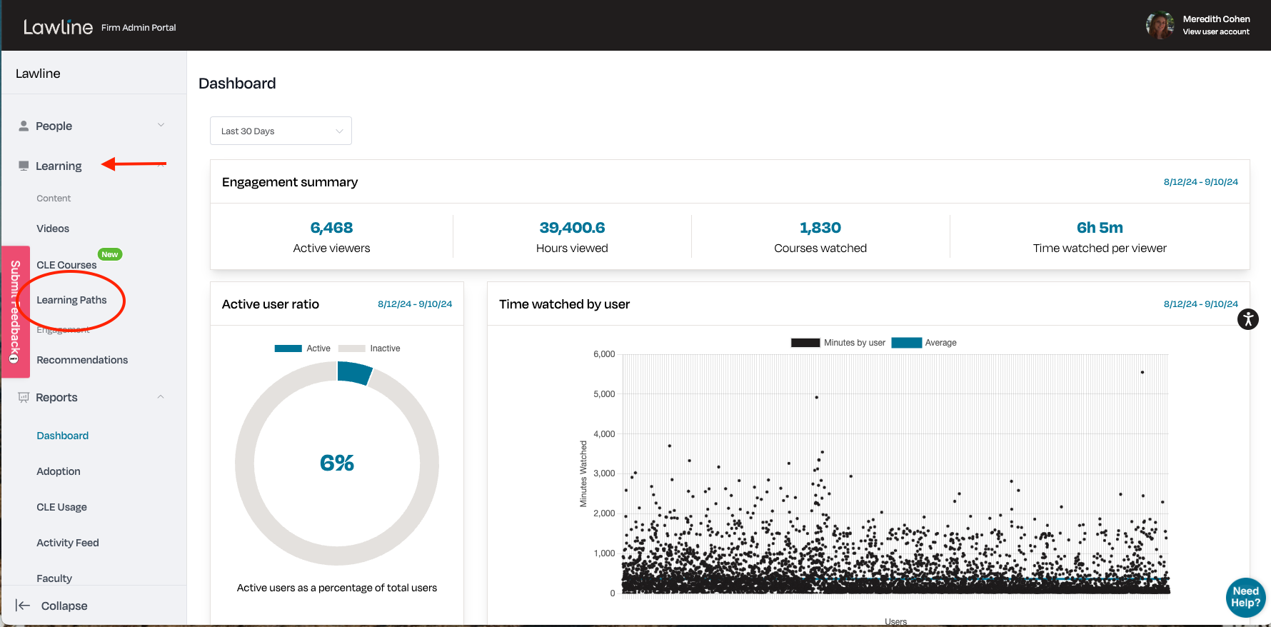
Task: Click the Engagement summary heading
Action: 290,182
